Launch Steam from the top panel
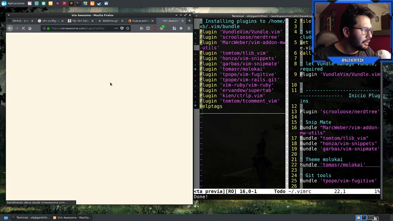 click(99, 3)
